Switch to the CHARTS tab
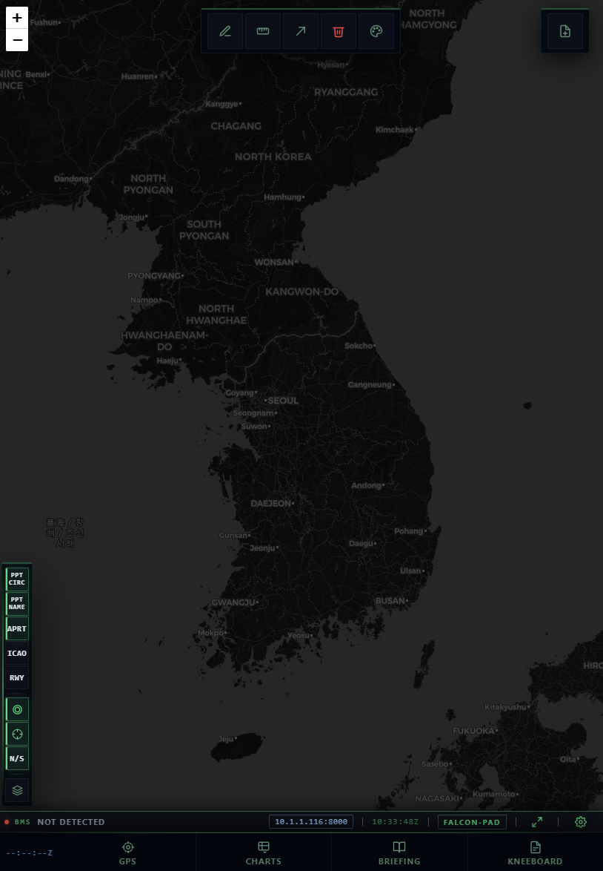Image resolution: width=603 pixels, height=871 pixels. [x=264, y=852]
